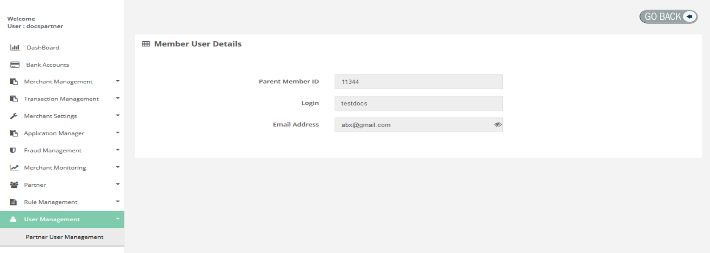710x253 pixels.
Task: Click the DashBoard bar chart icon
Action: click(x=15, y=47)
